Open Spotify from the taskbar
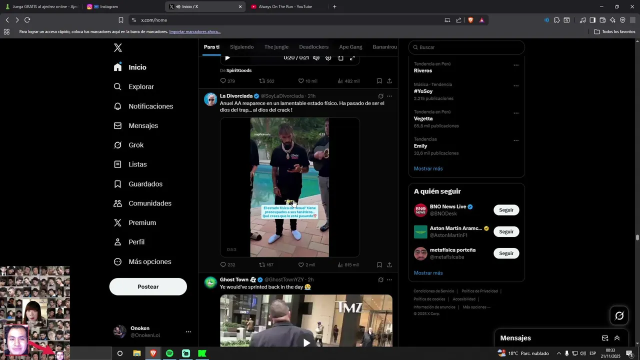The height and width of the screenshot is (360, 640). pos(169,353)
